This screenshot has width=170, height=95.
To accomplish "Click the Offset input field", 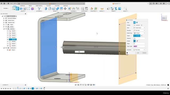I will pos(139,44).
